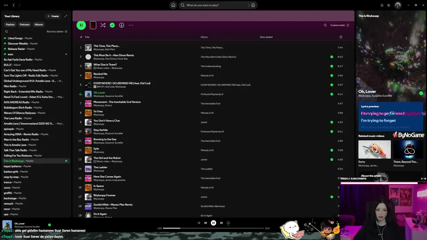Toggle saved check for This Must Be It remix
427x240 pixels.
(332, 57)
